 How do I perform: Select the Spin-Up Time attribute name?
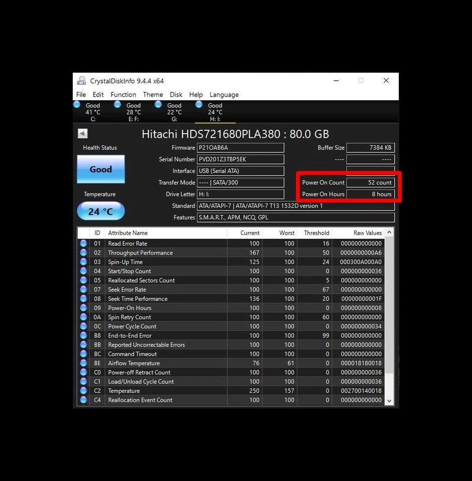point(125,262)
